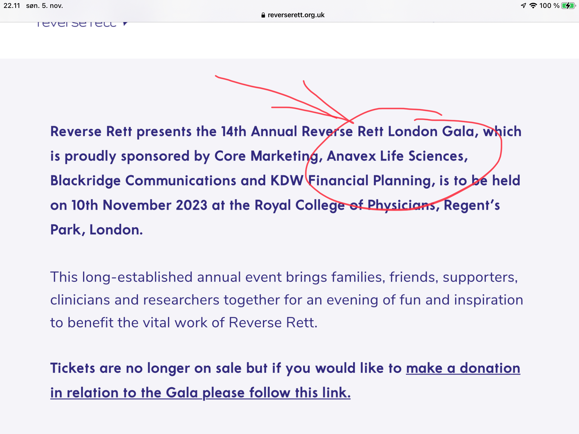Tap the date søn. 5. nov.
Image resolution: width=579 pixels, height=434 pixels.
[x=44, y=6]
